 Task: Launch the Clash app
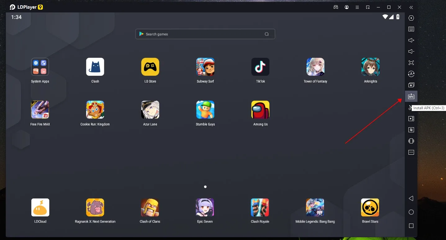click(x=95, y=67)
